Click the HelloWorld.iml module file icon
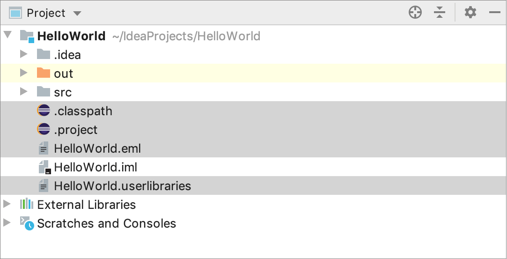507x259 pixels. 44,167
